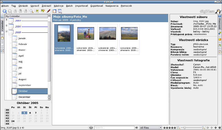Click the Search input field
Viewport: 222px width, 130px height.
click(x=114, y=128)
